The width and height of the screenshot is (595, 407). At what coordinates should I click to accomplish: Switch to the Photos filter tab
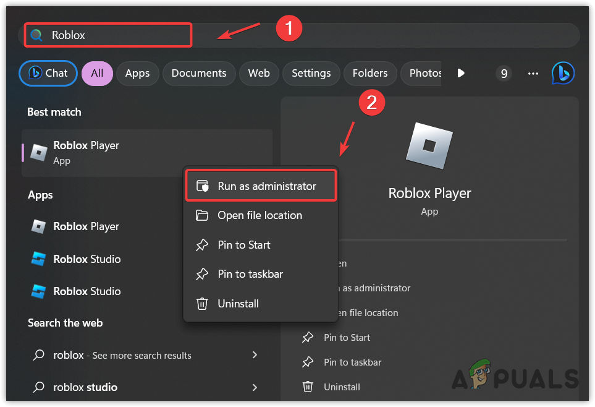(x=421, y=73)
